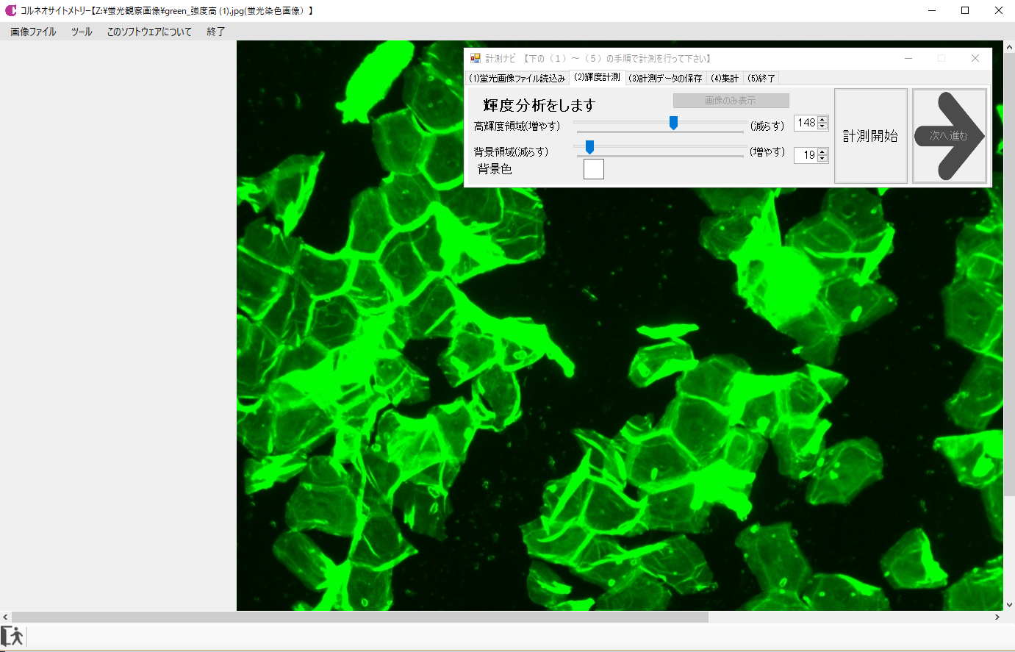
Task: Switch to the (1)蛍光画像ファイル読込み tab
Action: tap(517, 78)
